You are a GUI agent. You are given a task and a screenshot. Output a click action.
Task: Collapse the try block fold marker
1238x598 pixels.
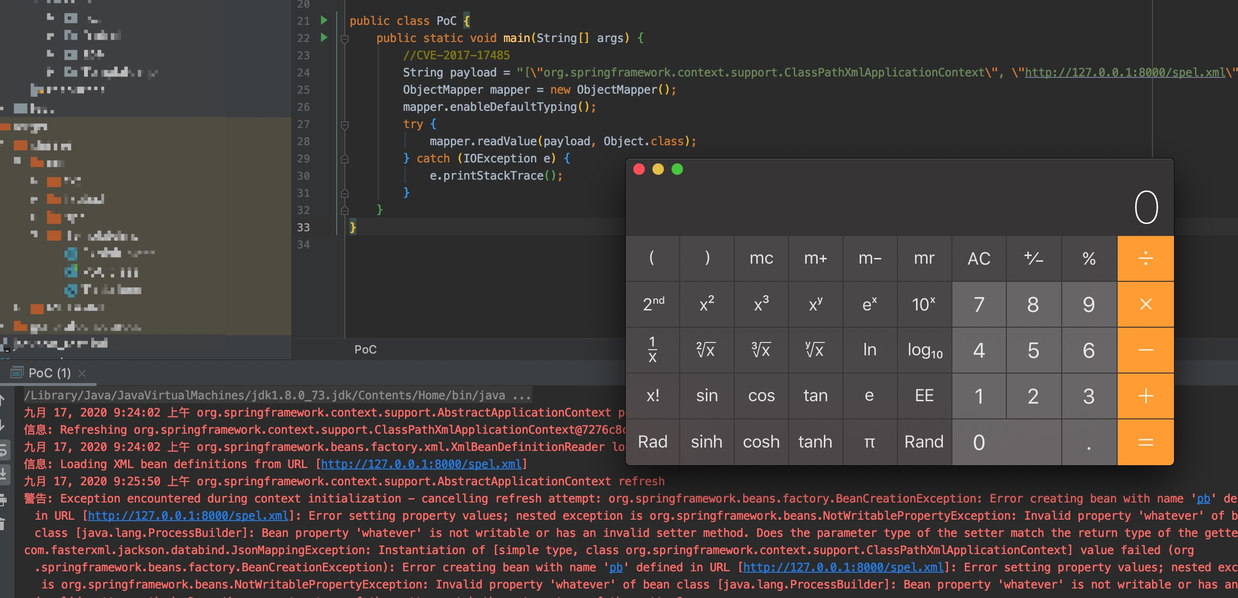(x=344, y=125)
